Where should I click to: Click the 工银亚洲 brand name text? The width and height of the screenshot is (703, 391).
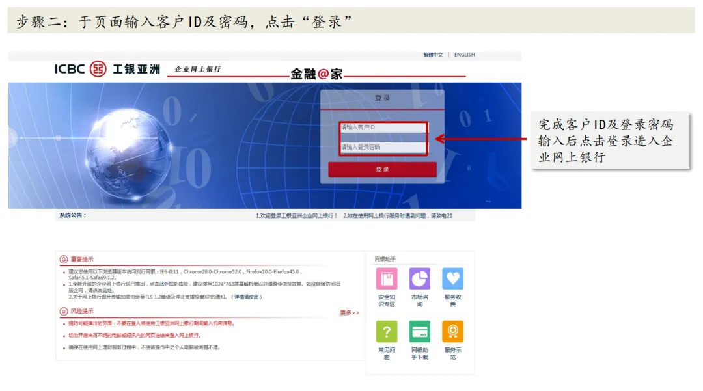[x=136, y=69]
